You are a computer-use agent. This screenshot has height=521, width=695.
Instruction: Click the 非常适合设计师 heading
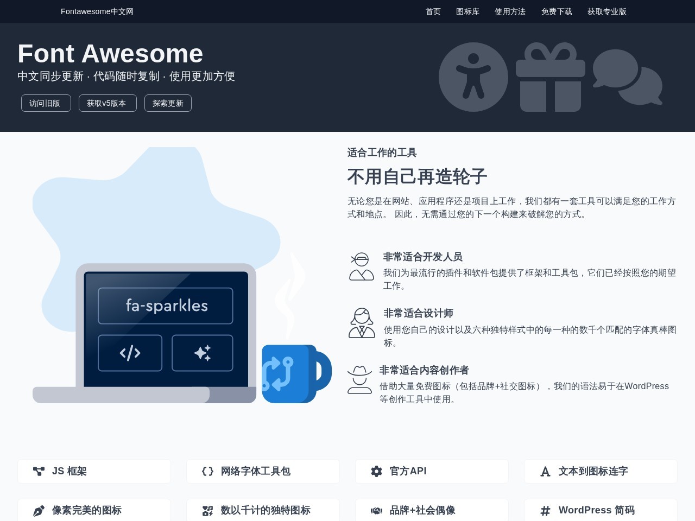point(419,313)
